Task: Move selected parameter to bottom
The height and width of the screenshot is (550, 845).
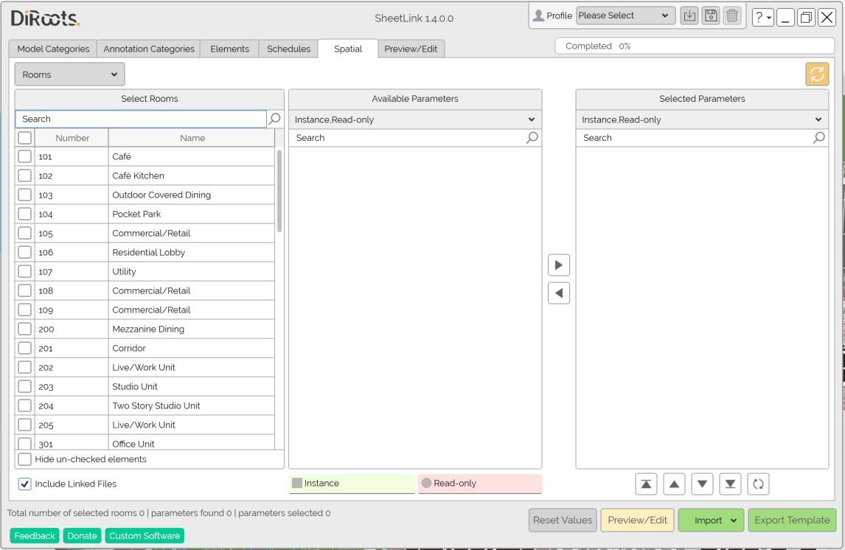Action: [x=730, y=484]
